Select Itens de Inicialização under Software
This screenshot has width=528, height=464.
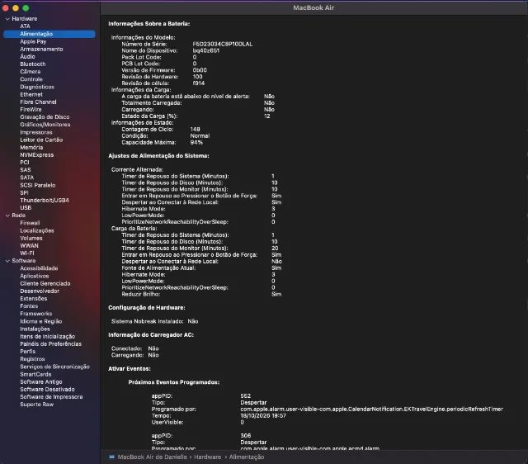(x=48, y=336)
